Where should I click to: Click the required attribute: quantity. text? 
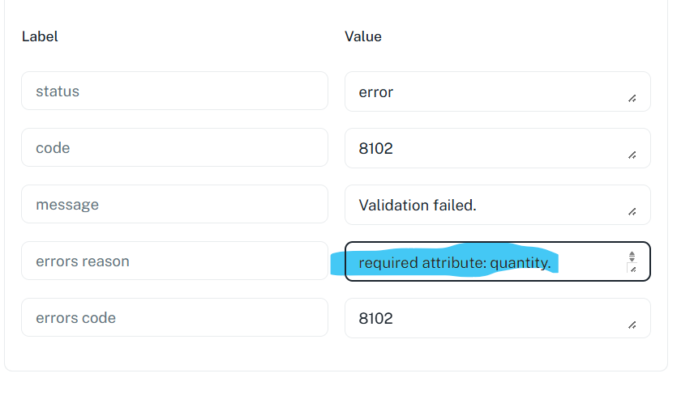pyautogui.click(x=455, y=263)
